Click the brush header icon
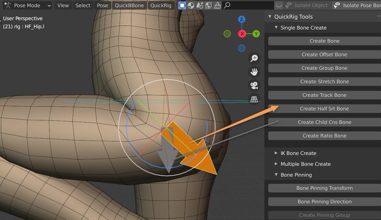This screenshot has width=381, height=220. 217,6
